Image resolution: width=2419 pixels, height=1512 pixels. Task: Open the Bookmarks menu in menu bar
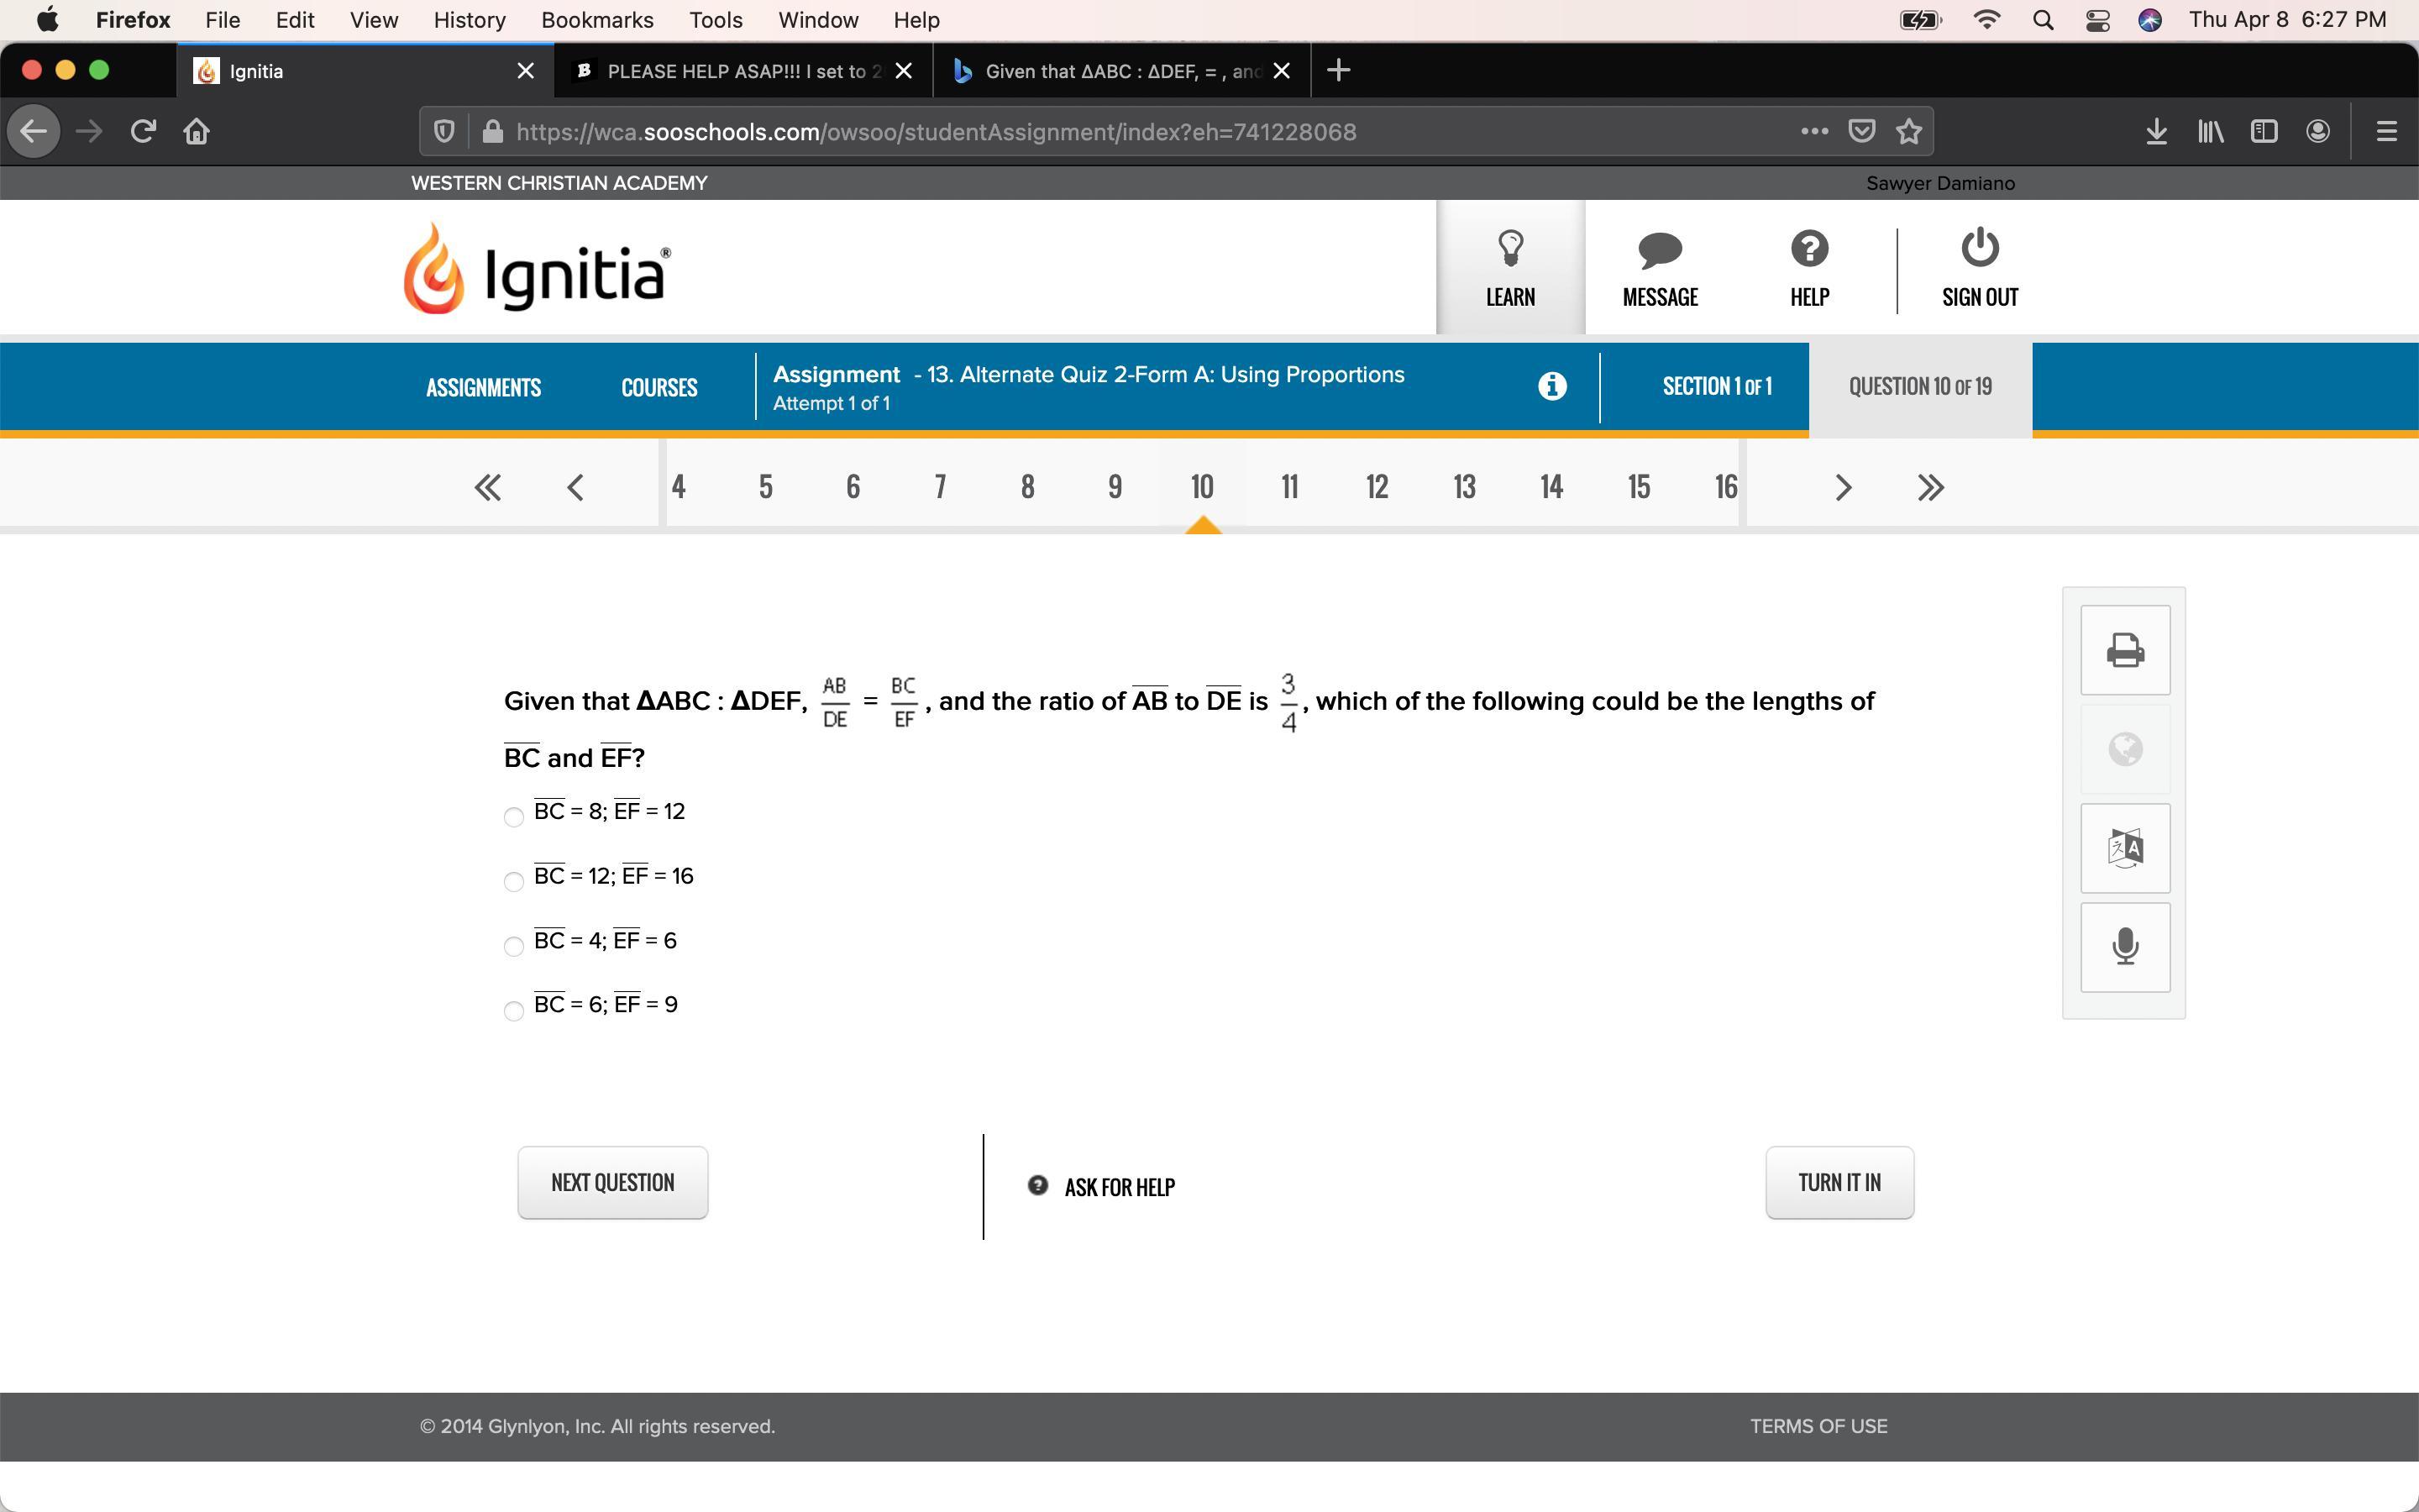(596, 20)
